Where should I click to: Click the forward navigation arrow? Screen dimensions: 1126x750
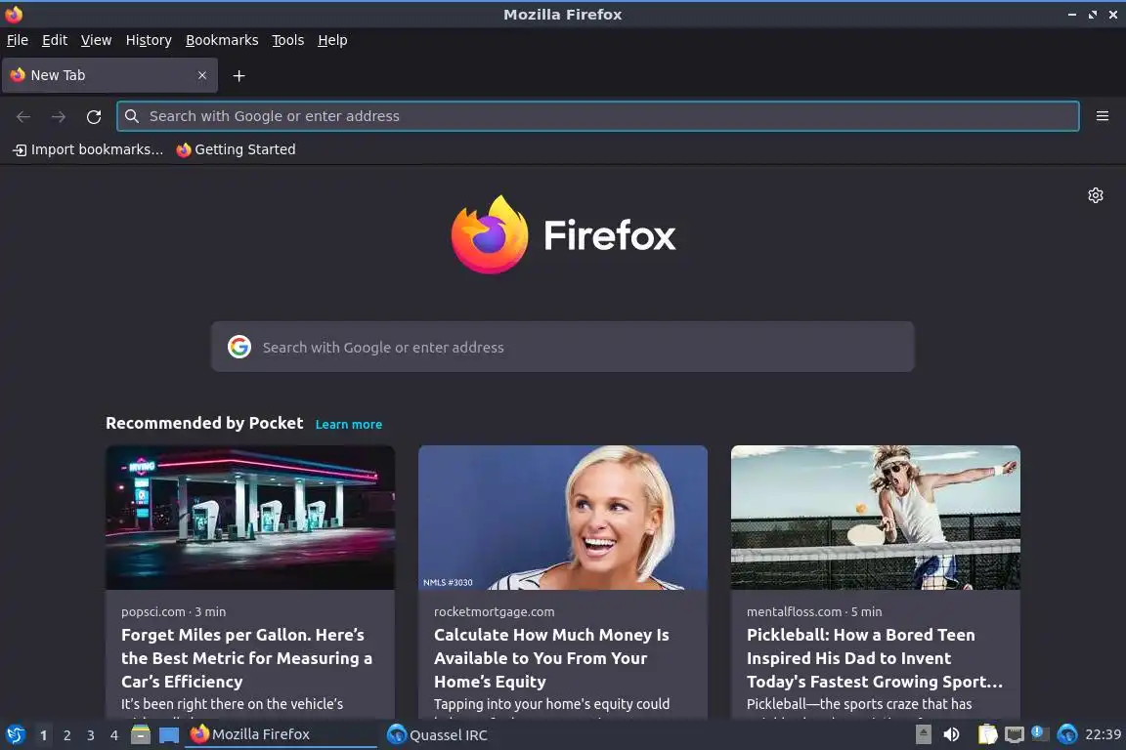pyautogui.click(x=59, y=116)
